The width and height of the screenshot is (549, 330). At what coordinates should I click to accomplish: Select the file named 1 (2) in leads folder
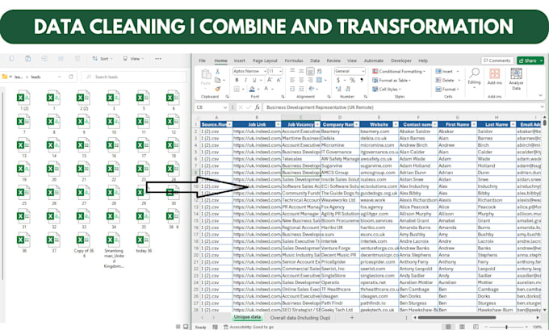[24, 100]
